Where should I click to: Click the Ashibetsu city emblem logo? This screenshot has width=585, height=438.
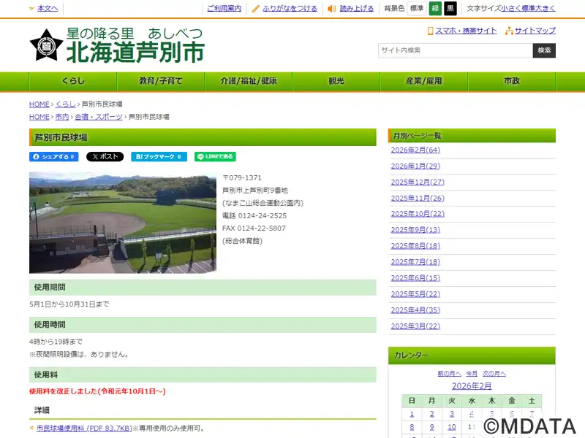pos(46,45)
